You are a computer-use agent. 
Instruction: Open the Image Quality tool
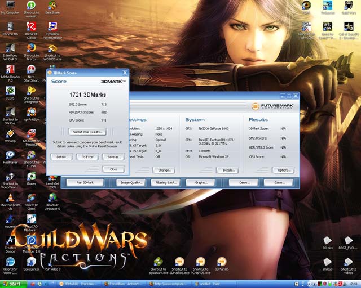131,183
